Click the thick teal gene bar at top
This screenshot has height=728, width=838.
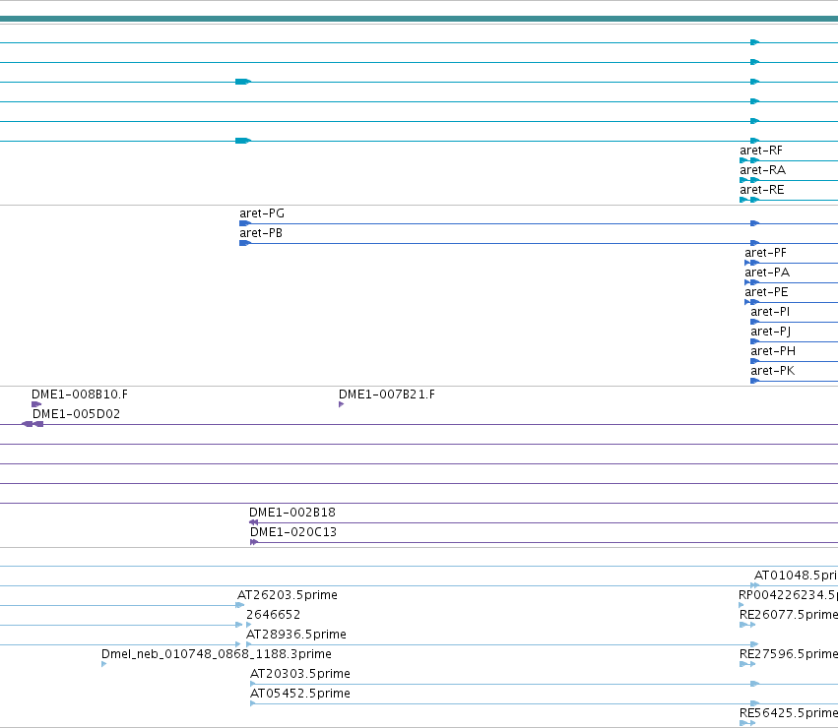pyautogui.click(x=419, y=19)
